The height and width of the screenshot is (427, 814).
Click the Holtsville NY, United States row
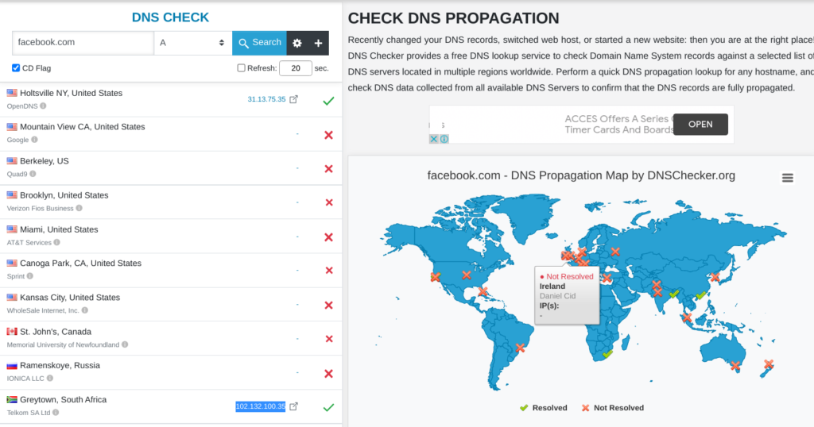coord(171,99)
